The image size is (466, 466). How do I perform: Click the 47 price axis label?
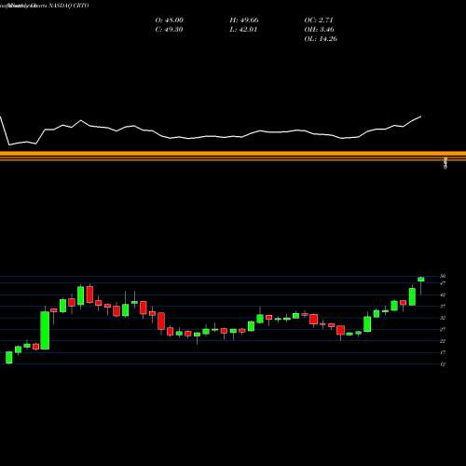[x=443, y=283]
